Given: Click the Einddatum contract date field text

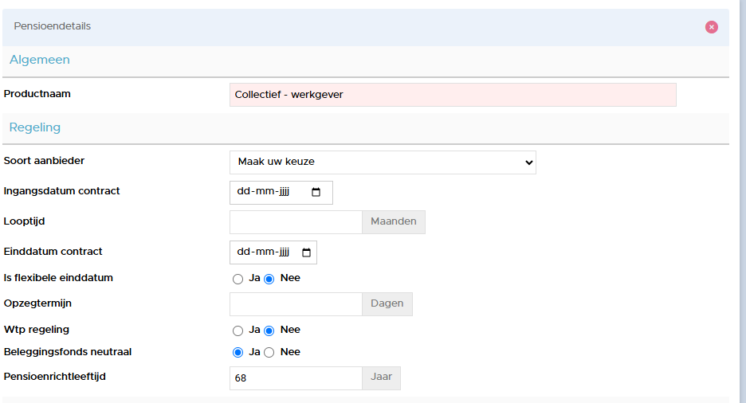Looking at the screenshot, I should click(263, 252).
